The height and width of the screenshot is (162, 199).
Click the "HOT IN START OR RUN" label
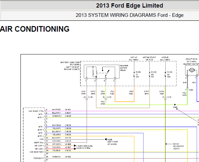coord(149,58)
